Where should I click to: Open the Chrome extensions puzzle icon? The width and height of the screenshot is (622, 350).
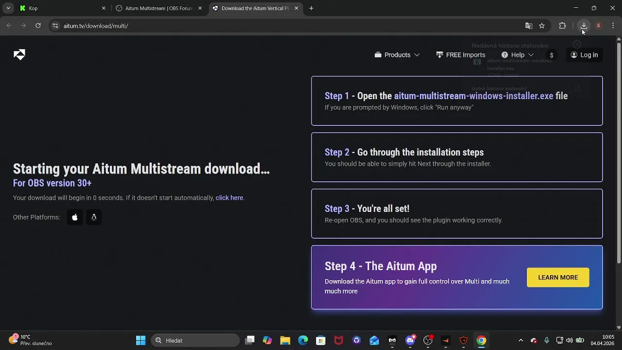point(562,26)
